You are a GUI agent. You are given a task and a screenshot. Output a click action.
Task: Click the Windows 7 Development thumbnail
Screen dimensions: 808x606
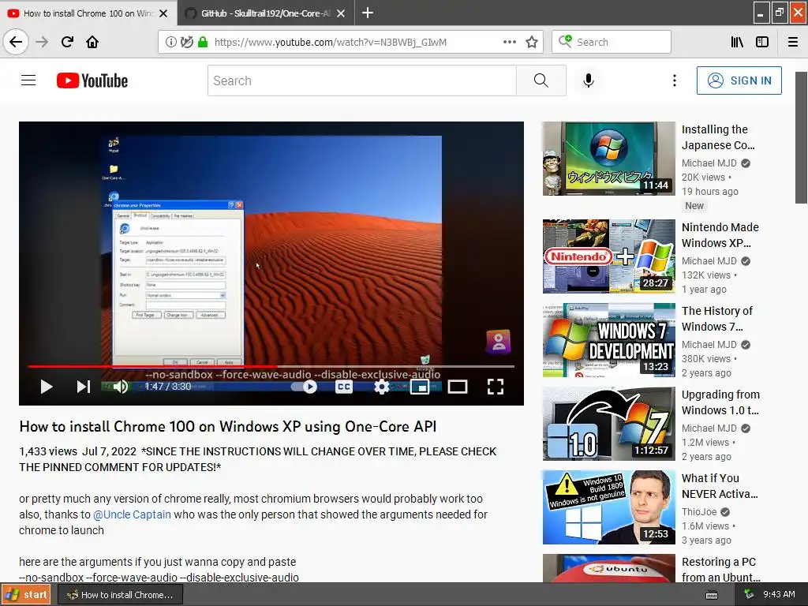(x=608, y=340)
